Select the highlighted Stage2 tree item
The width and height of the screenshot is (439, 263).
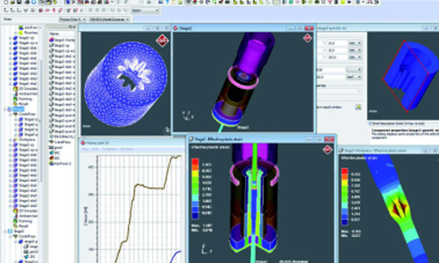(x=18, y=109)
